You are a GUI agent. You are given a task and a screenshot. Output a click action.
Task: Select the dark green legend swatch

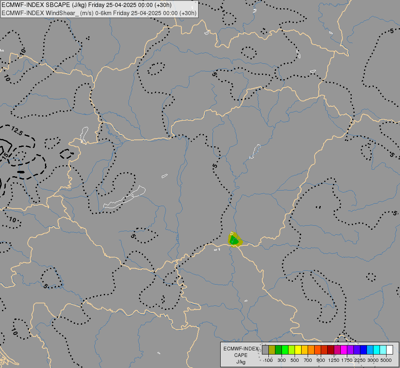pos(279,350)
